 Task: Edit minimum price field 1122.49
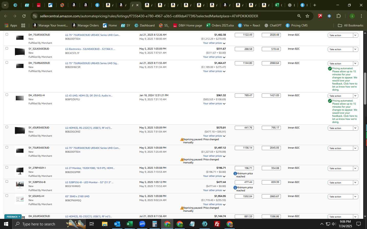point(244,35)
